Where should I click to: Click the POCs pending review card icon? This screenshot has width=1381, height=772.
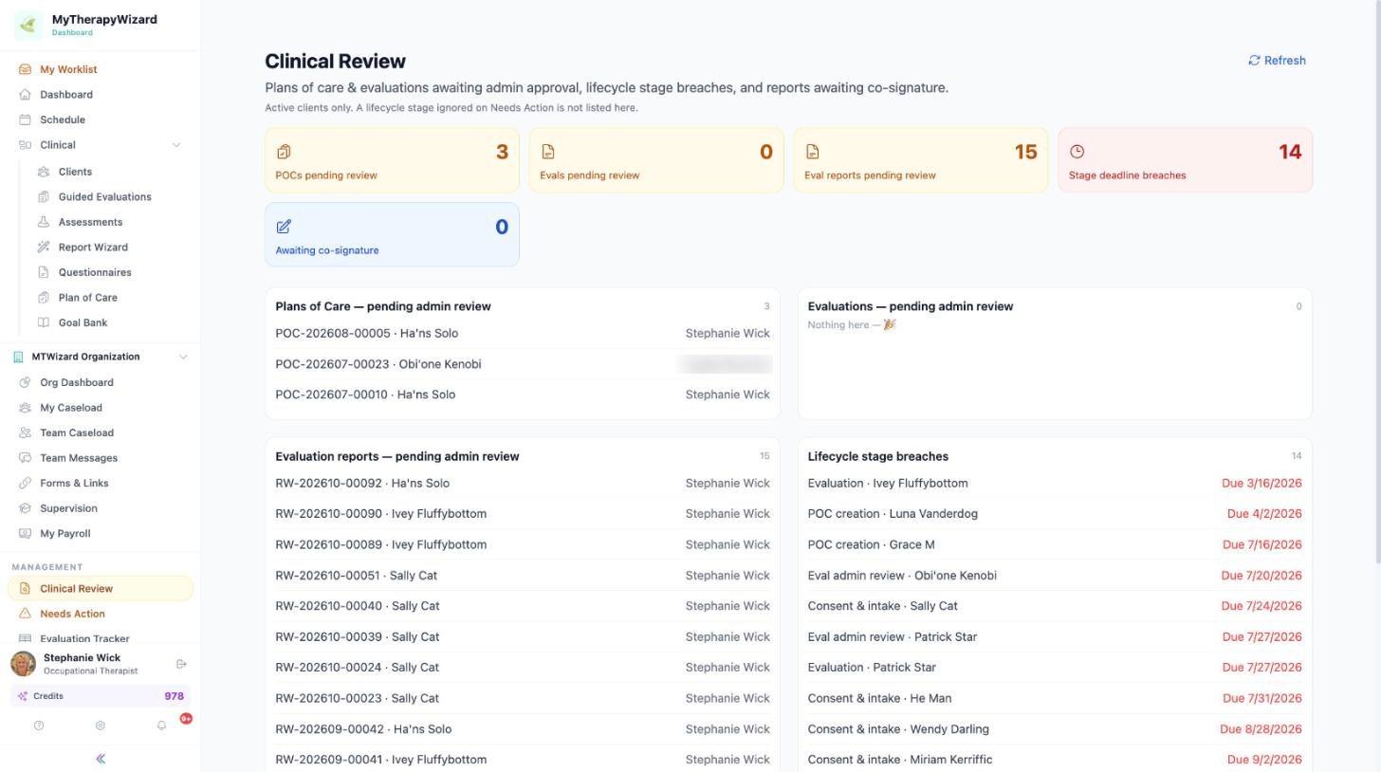[284, 152]
